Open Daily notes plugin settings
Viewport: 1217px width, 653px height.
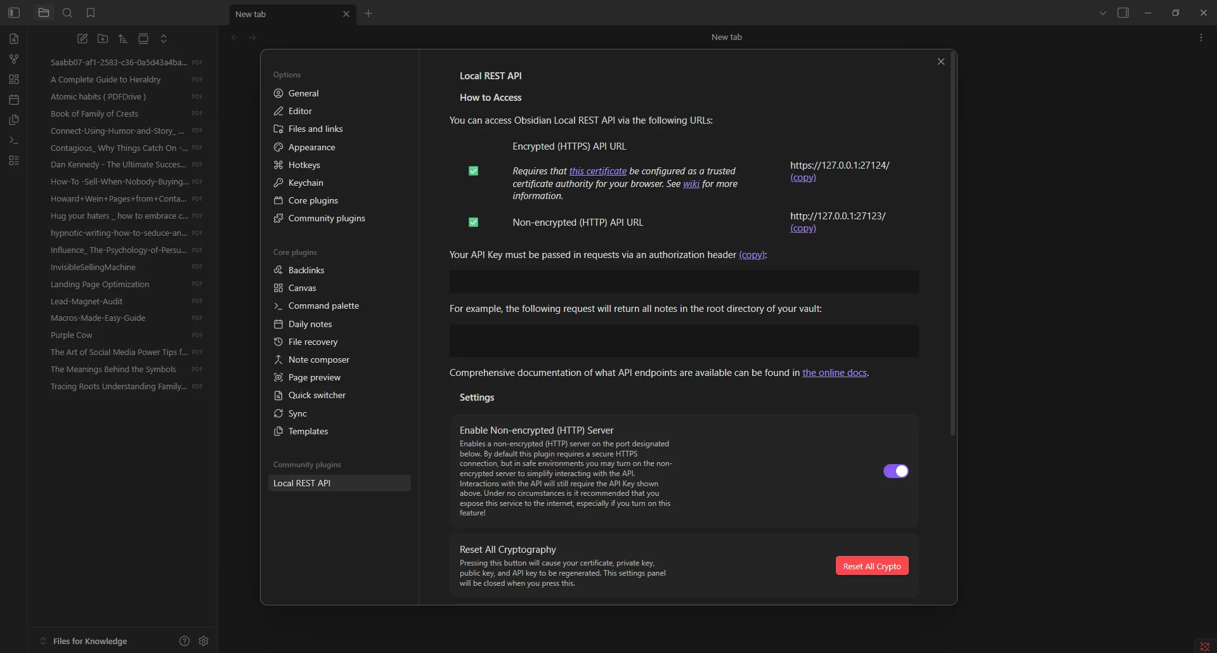pos(339,324)
